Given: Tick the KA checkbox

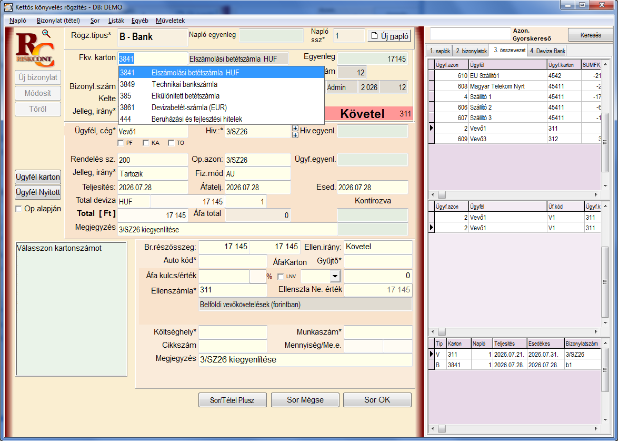Looking at the screenshot, I should pyautogui.click(x=146, y=143).
